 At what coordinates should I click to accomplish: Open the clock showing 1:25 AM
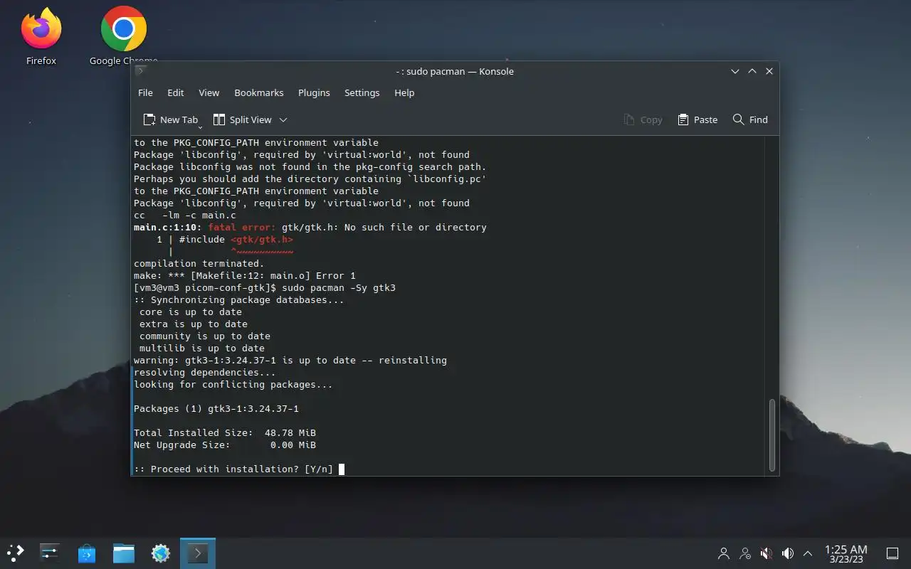point(846,553)
